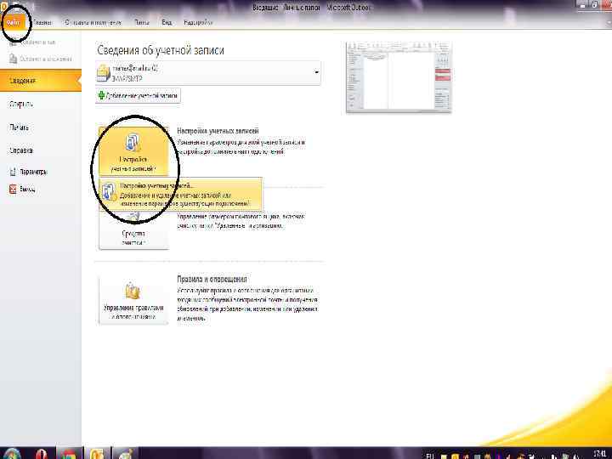Screen dimensions: 612x459
Task: Click the taskbar icon right of Outlook
Action: (126, 454)
